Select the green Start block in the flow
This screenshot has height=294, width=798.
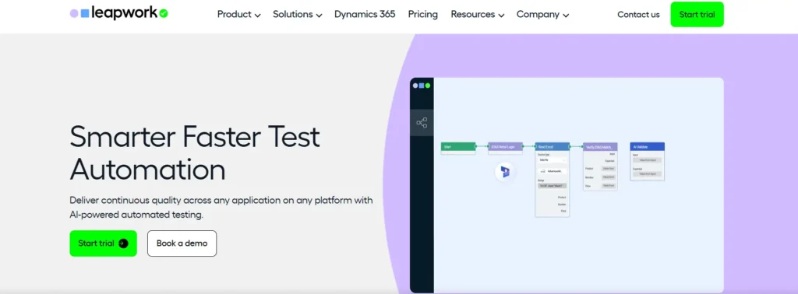pos(458,147)
